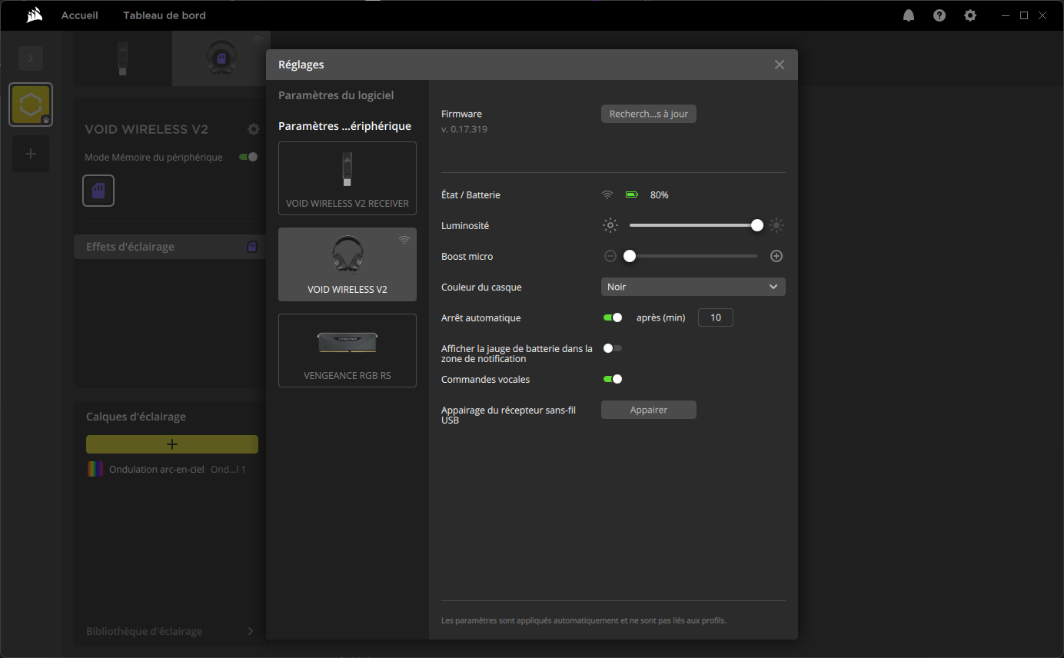The width and height of the screenshot is (1064, 658).
Task: Click the Appairer button
Action: point(649,410)
